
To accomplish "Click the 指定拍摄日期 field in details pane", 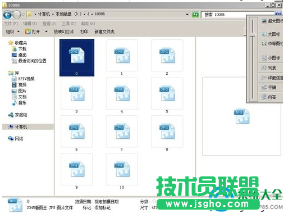I will pyautogui.click(x=107, y=202).
